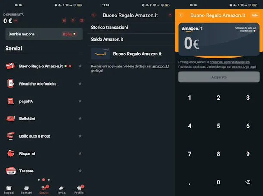The height and width of the screenshot is (196, 263).
Task: Favorite Bollo auto e moto star
Action: (80, 136)
